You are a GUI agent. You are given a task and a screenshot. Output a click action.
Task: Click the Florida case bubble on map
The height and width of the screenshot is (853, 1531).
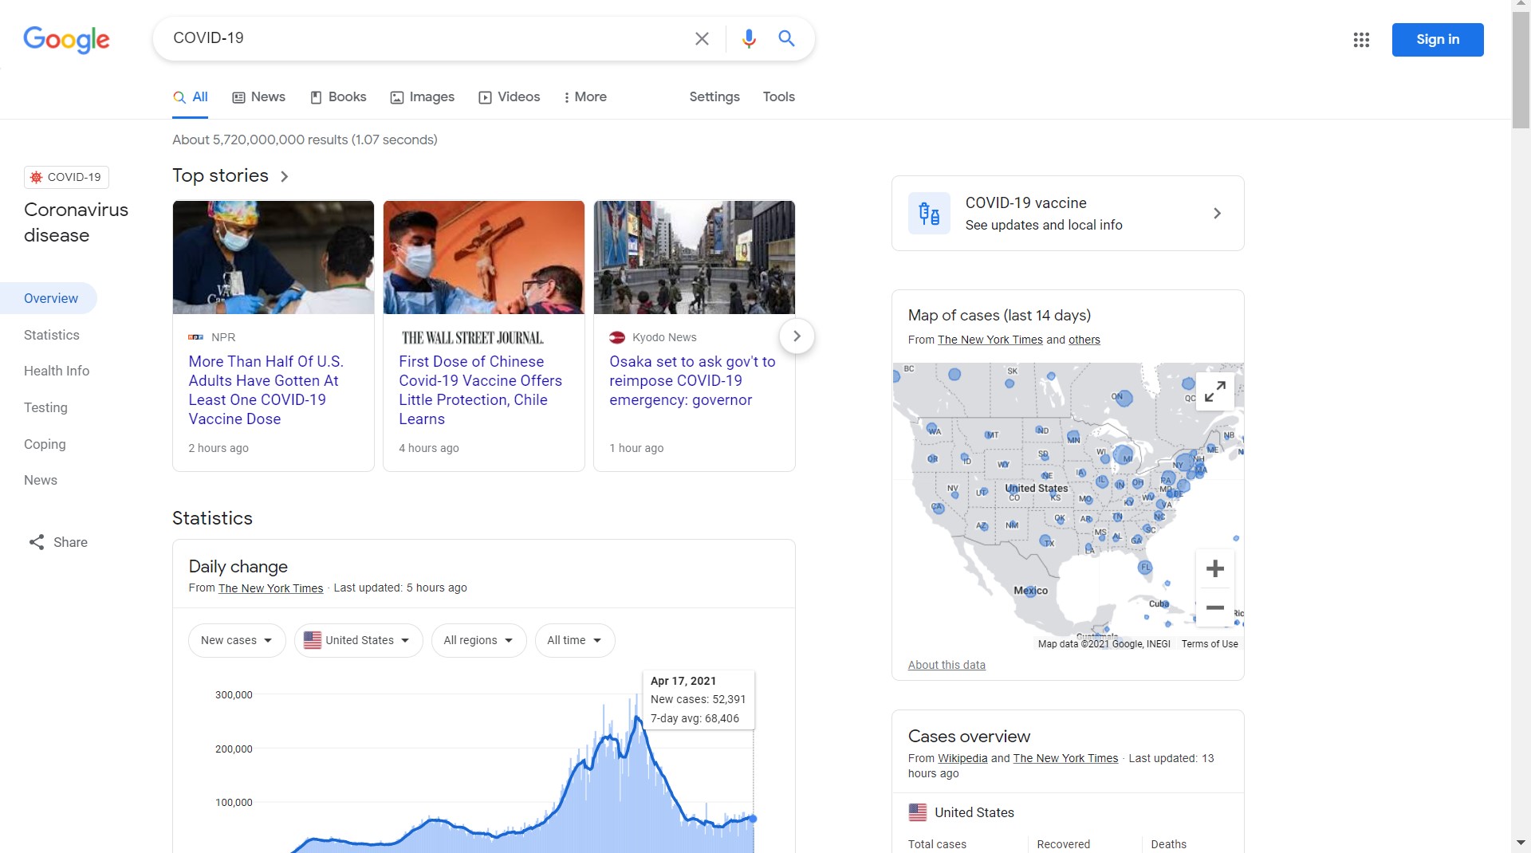coord(1145,568)
